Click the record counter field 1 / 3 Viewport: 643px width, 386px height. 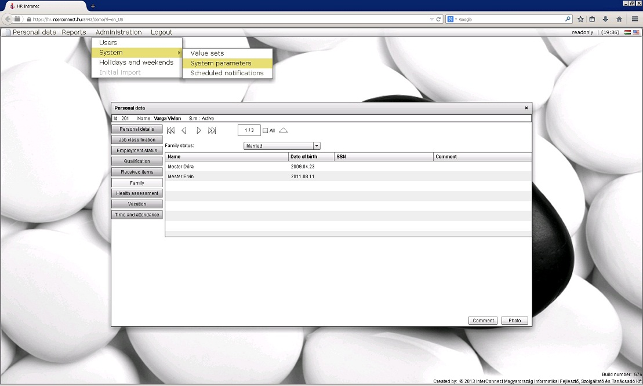click(x=249, y=130)
